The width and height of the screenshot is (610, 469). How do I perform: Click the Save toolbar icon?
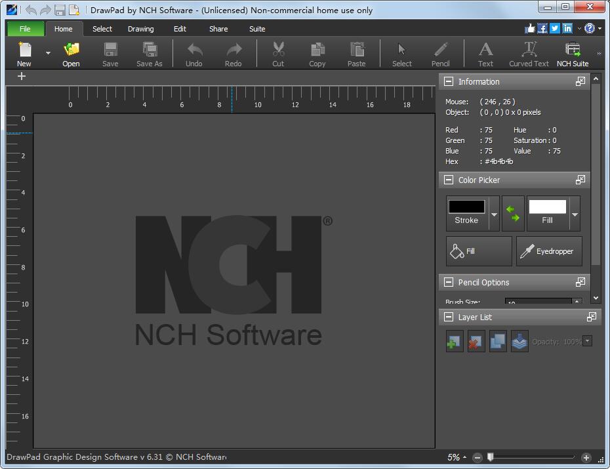click(x=110, y=49)
